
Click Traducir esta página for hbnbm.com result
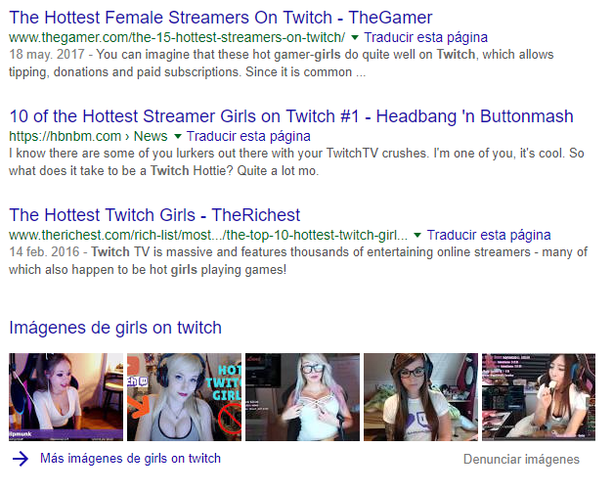(x=248, y=137)
